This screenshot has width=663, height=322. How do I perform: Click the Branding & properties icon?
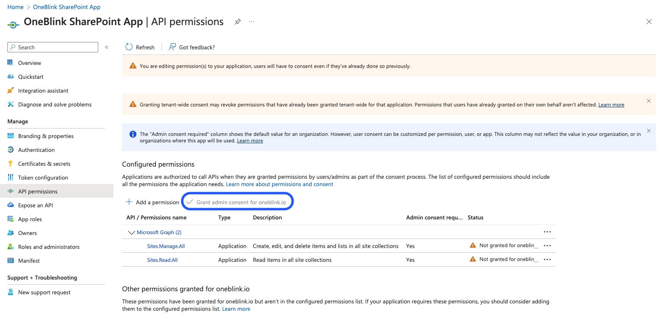tap(10, 136)
